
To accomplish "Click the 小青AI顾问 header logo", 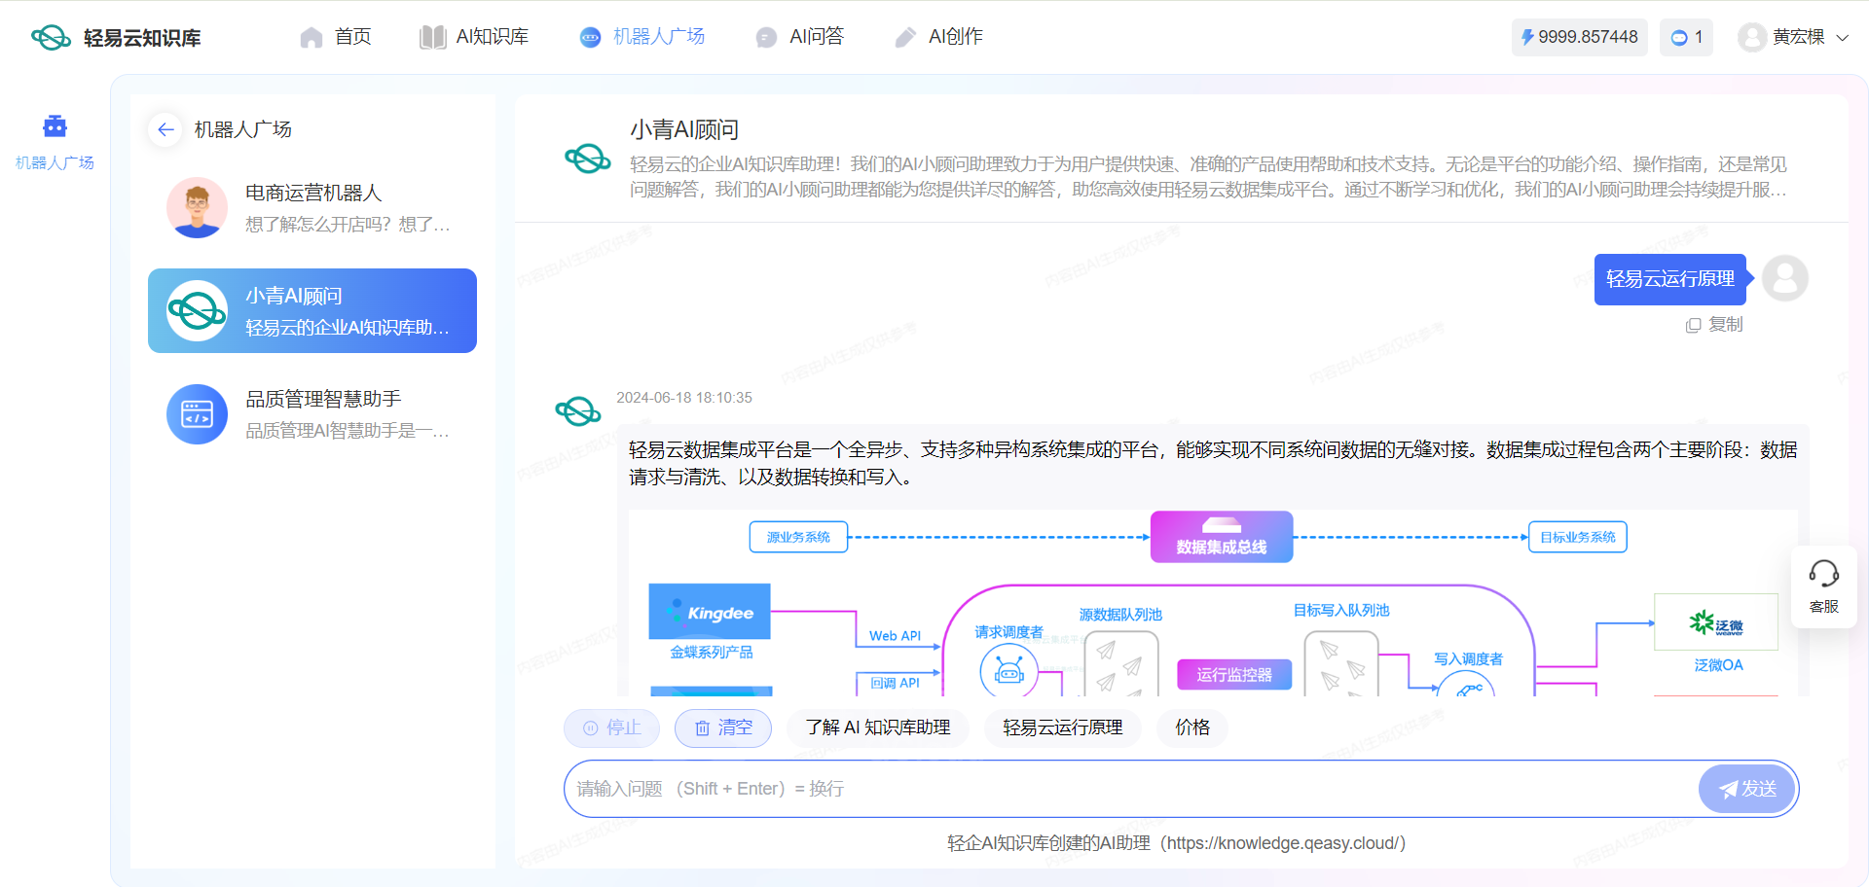I will (588, 159).
